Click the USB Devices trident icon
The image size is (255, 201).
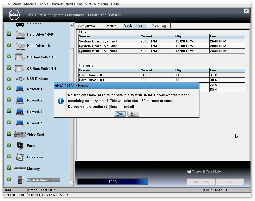(x=20, y=79)
